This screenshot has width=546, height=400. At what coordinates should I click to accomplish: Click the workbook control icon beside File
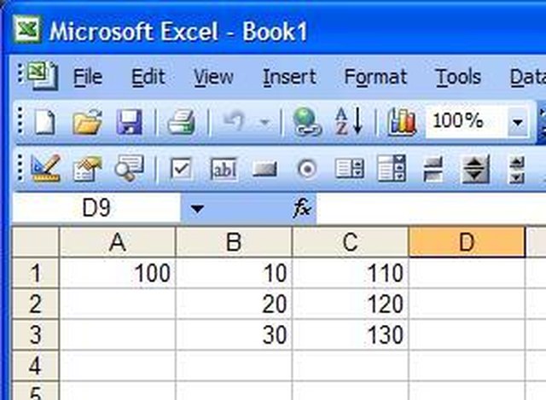tap(43, 76)
